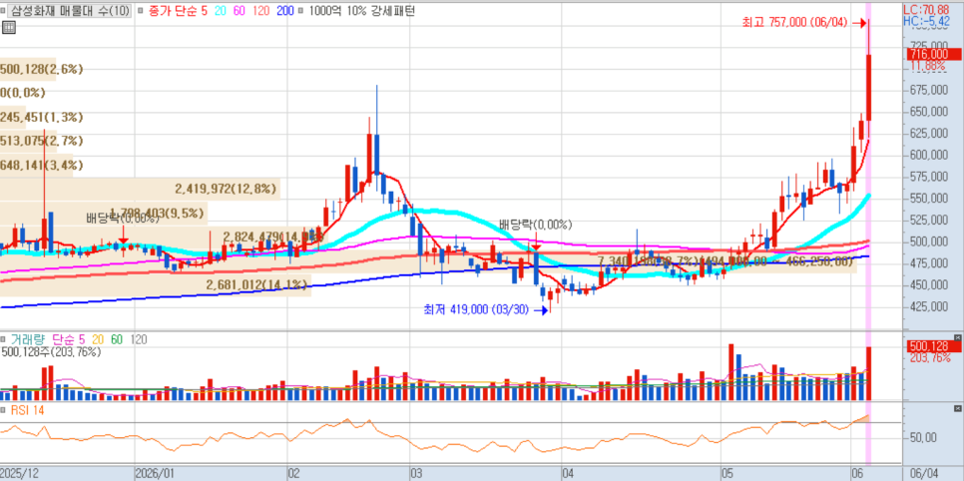Click the red 500,128 volume axis tag
This screenshot has width=964, height=481.
coord(934,346)
